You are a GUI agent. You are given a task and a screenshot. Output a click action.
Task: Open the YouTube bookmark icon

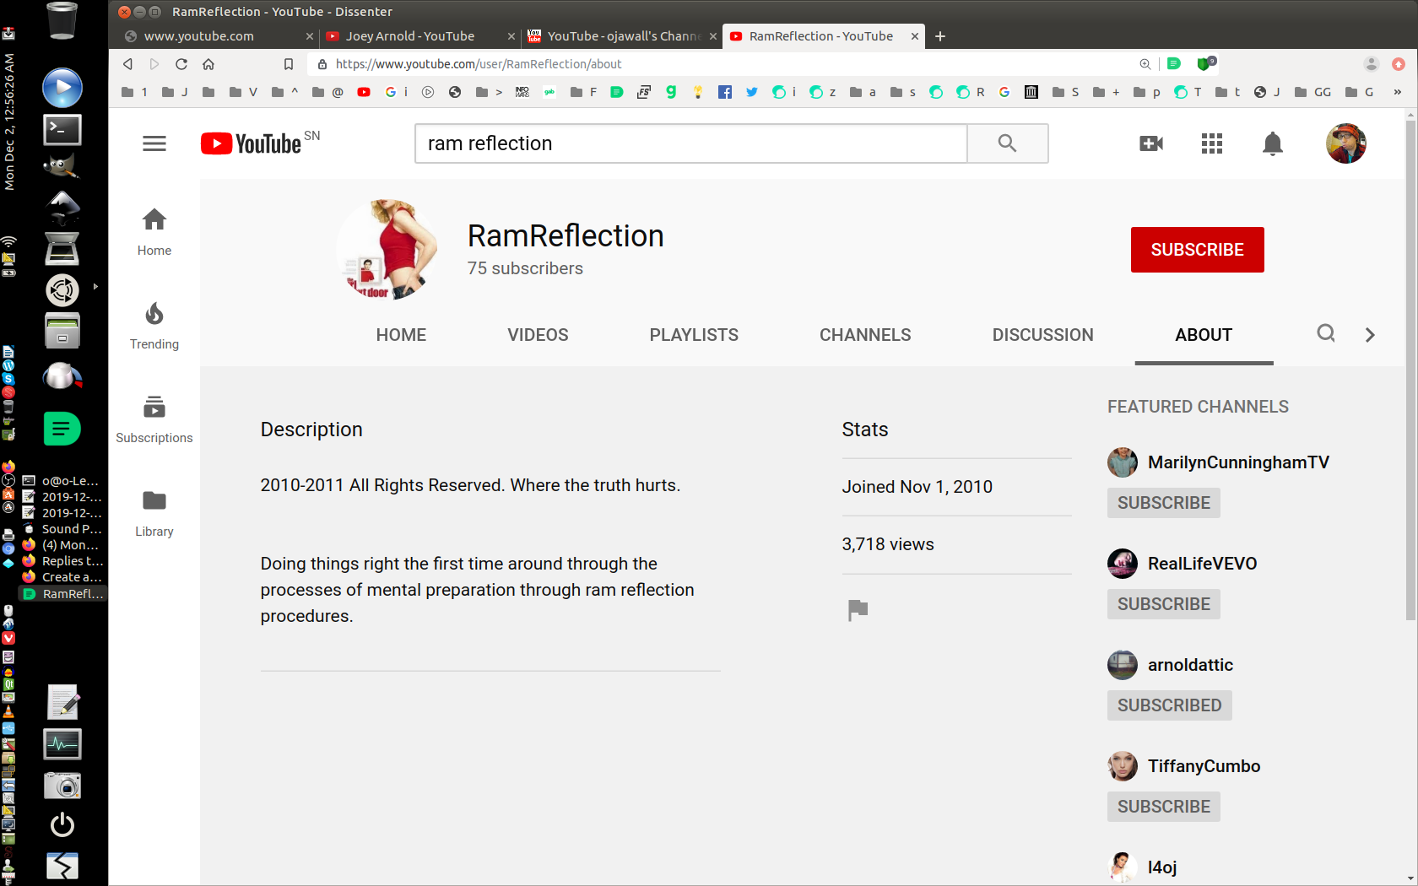click(364, 92)
